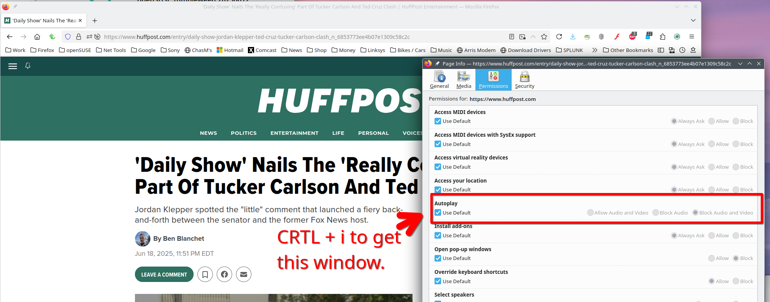Click the article save bookmark icon
Screen dimensions: 770x302
205,274
